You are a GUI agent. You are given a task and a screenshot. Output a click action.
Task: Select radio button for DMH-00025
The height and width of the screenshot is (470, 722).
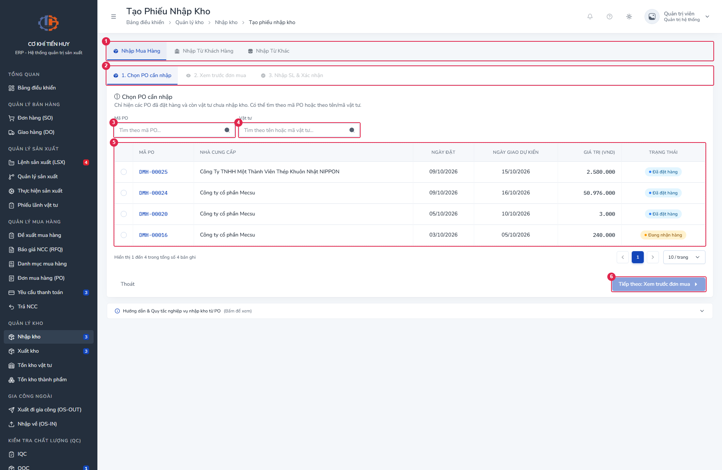click(x=124, y=172)
